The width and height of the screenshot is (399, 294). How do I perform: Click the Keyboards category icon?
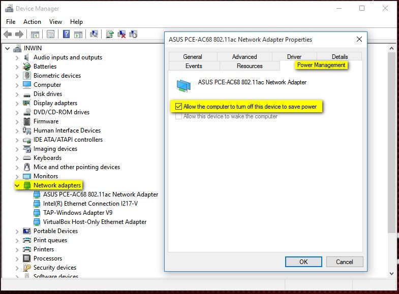coord(27,158)
